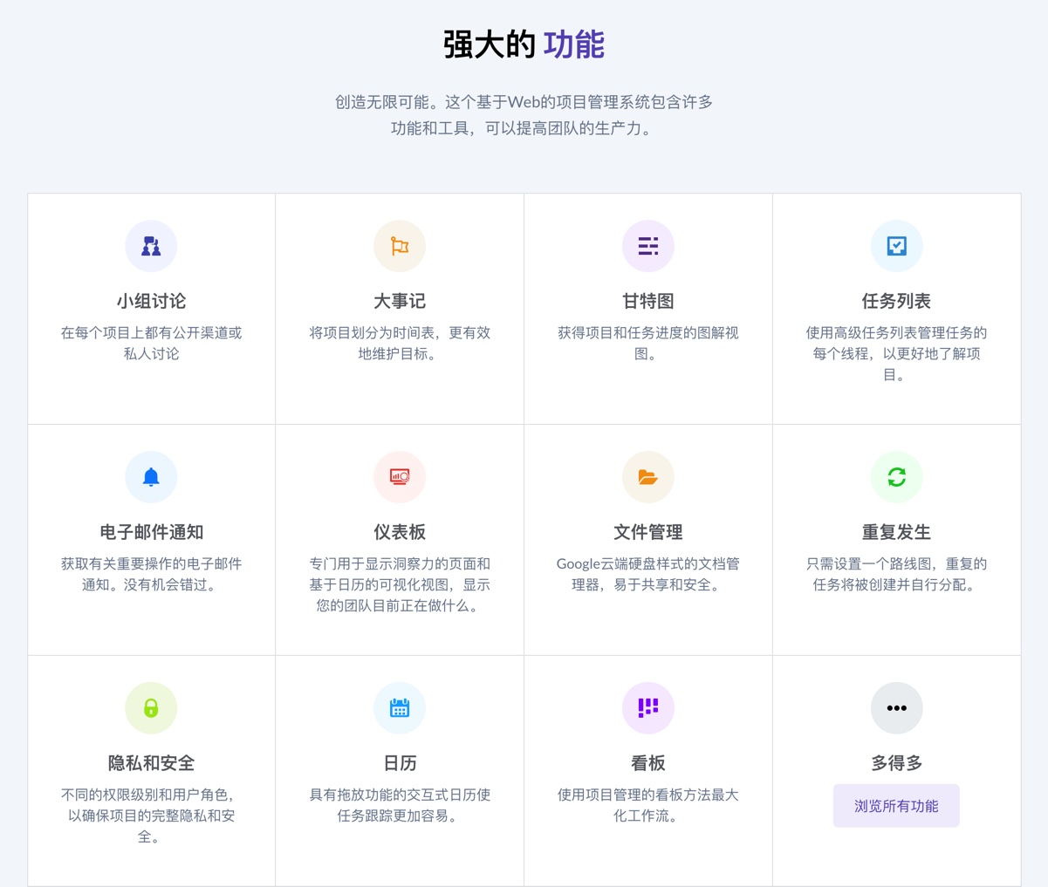Click the 仪表板 heading

[x=400, y=532]
